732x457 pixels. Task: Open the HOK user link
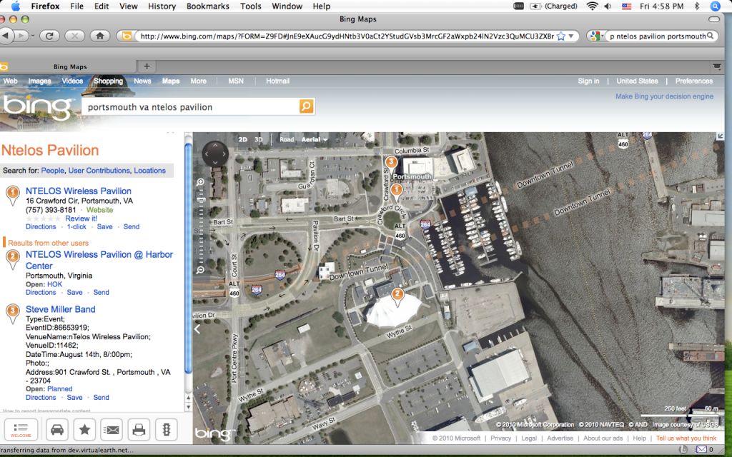54,284
